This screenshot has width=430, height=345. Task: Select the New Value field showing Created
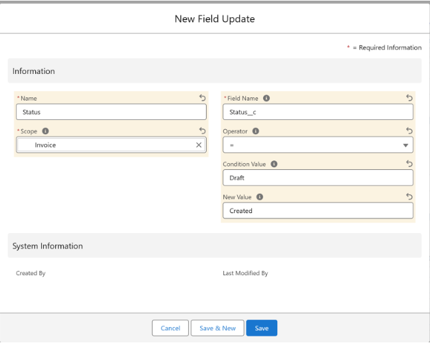[317, 210]
